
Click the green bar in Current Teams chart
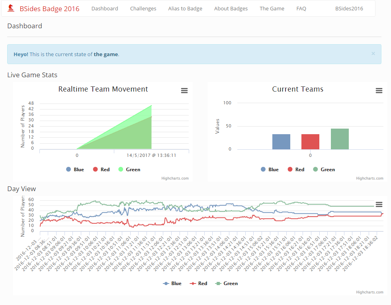pos(340,139)
